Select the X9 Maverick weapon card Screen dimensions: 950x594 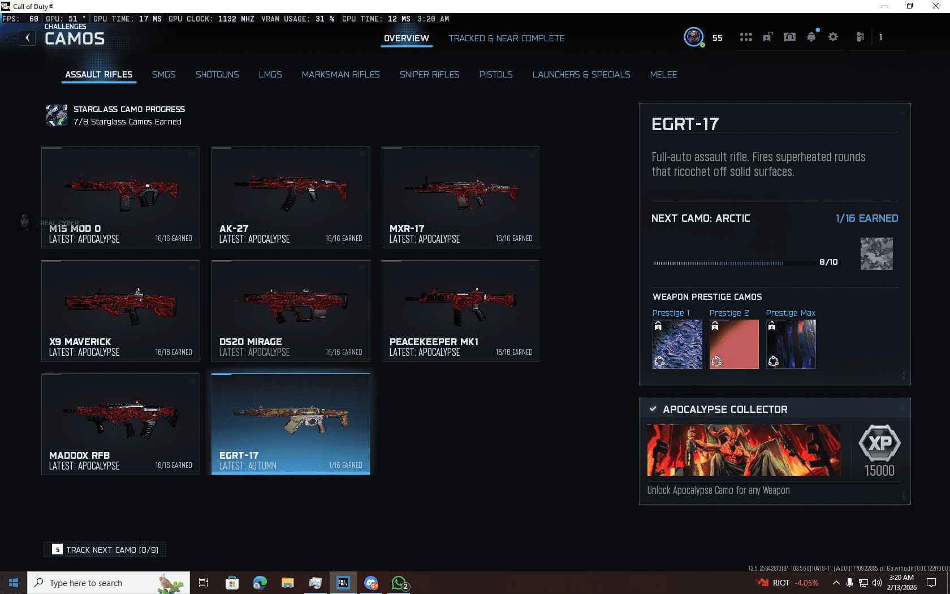point(120,311)
